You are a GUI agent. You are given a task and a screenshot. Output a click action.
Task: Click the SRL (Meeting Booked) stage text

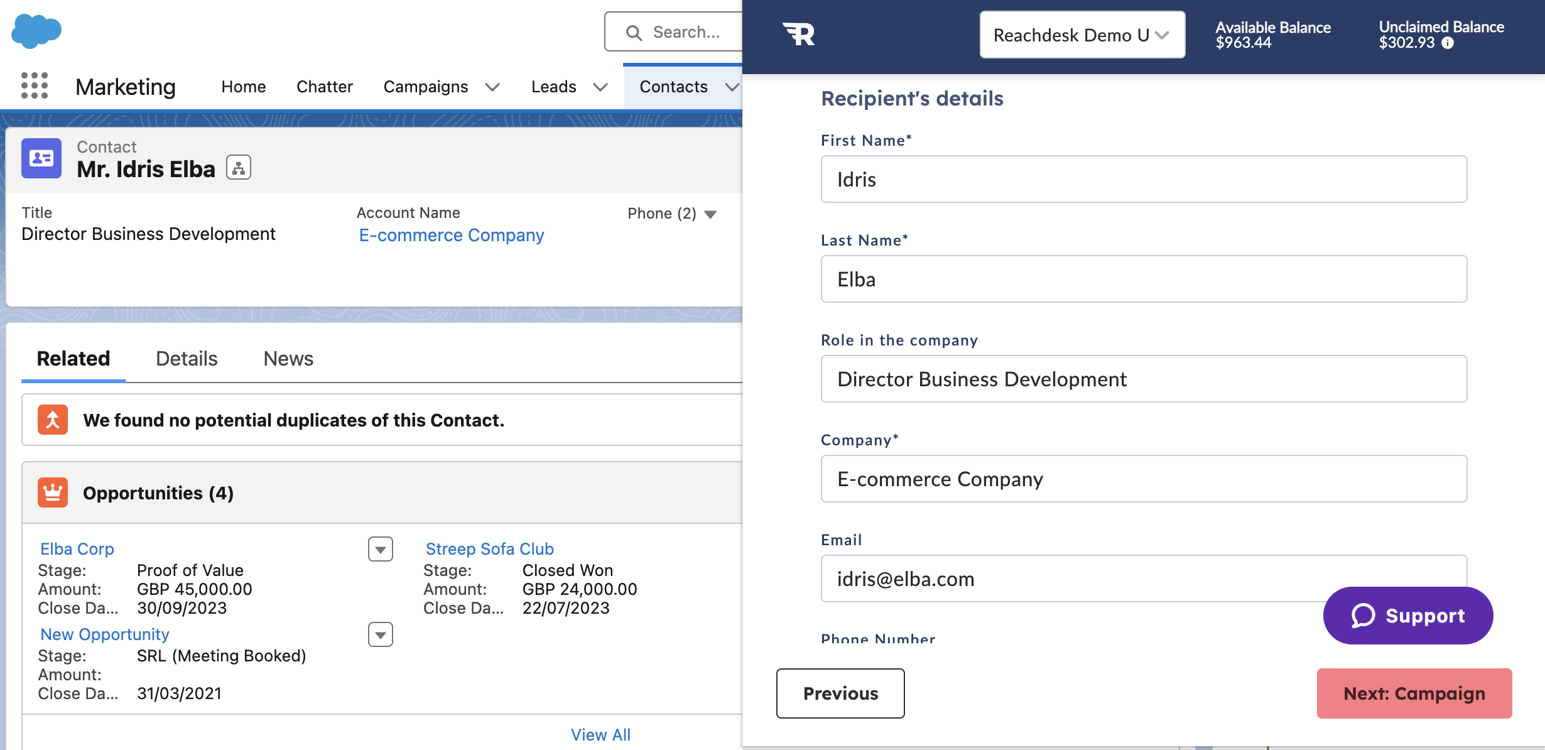tap(222, 656)
